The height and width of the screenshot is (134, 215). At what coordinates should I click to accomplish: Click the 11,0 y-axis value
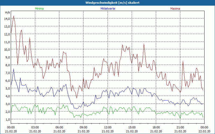coord(7,42)
